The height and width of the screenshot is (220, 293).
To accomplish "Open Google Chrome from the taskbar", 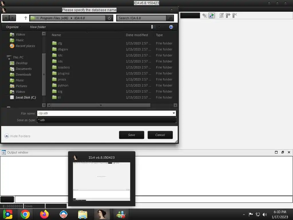I will 25,214.
